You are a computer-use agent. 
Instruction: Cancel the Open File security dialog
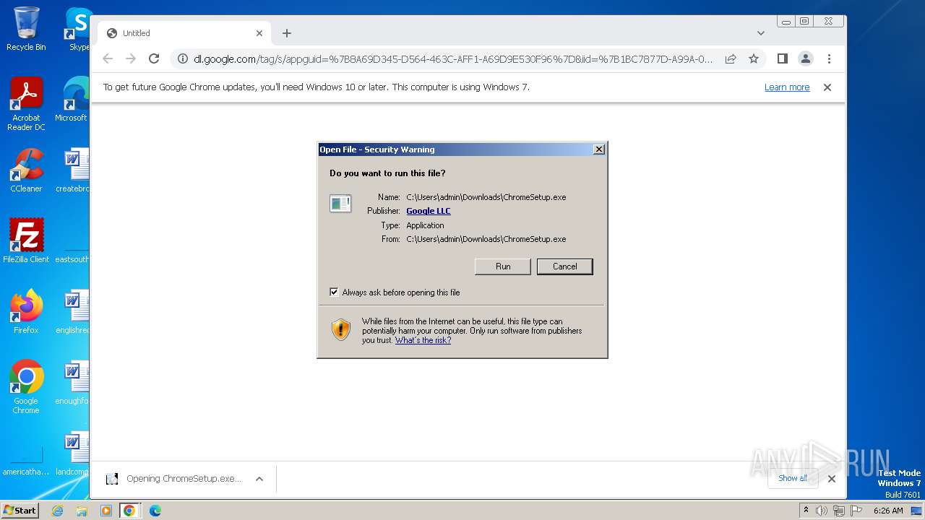pos(565,266)
